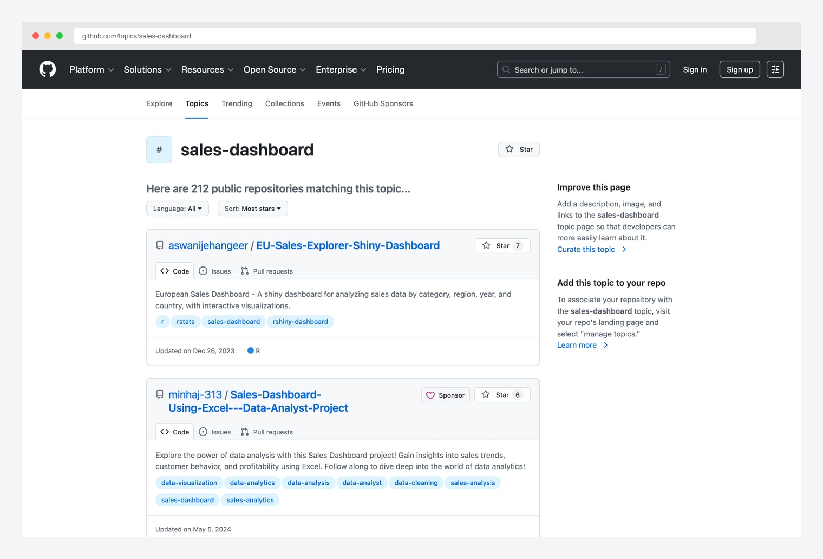Select the Topics tab
The image size is (823, 559).
tap(197, 103)
